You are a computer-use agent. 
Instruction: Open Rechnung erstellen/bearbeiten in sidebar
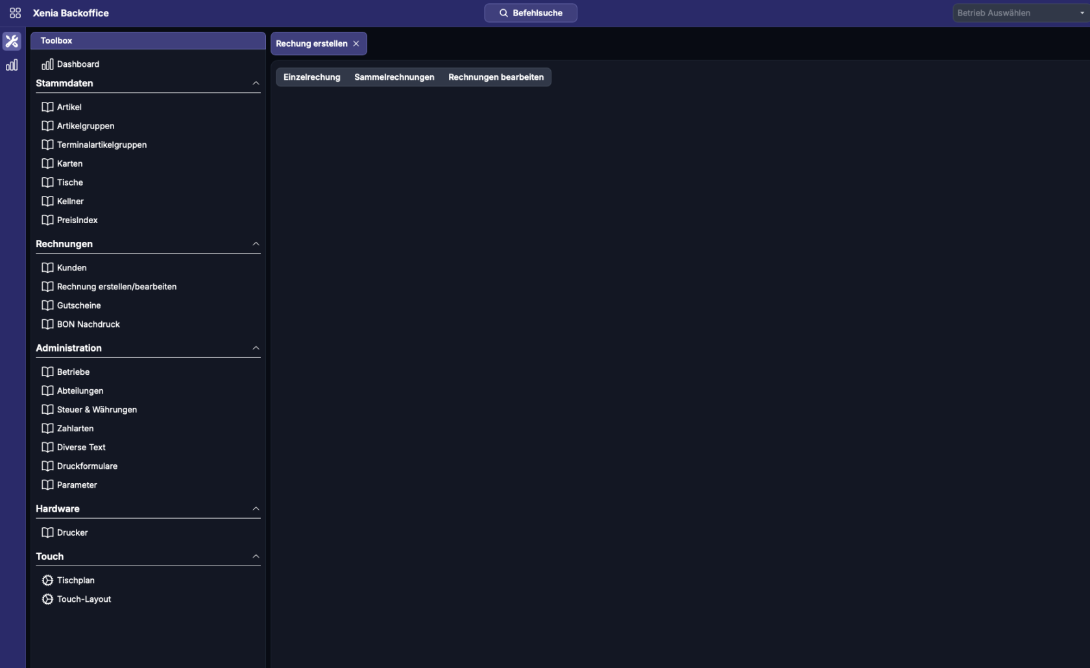116,287
